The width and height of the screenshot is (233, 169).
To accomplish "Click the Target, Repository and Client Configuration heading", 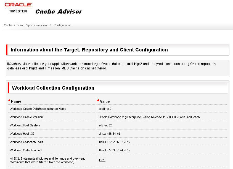I will (x=89, y=50).
